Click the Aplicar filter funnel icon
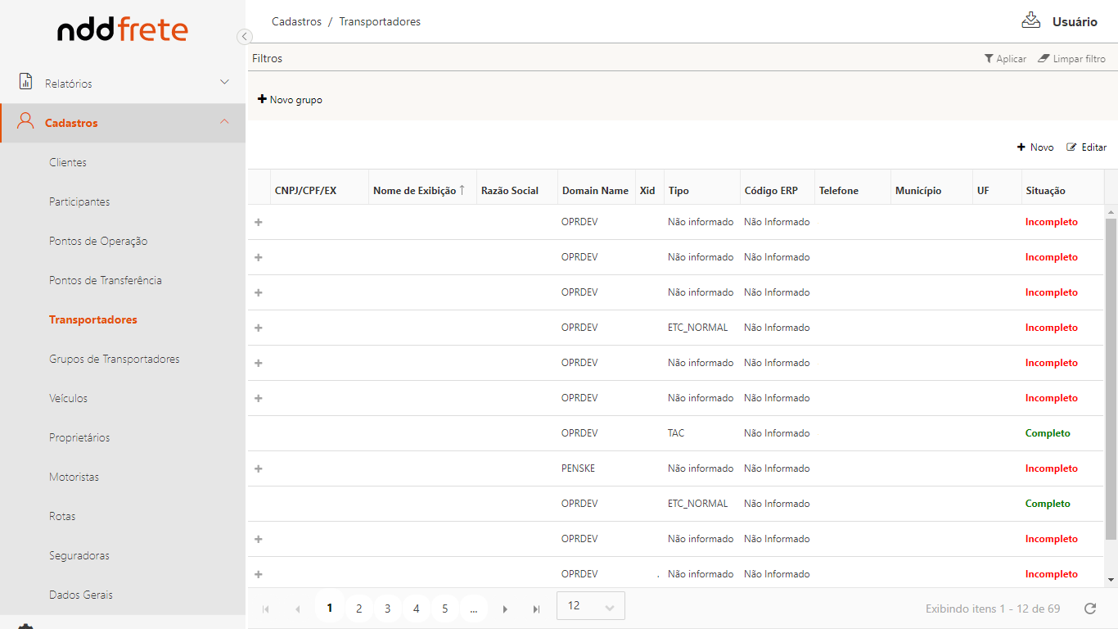The image size is (1118, 629). tap(989, 59)
